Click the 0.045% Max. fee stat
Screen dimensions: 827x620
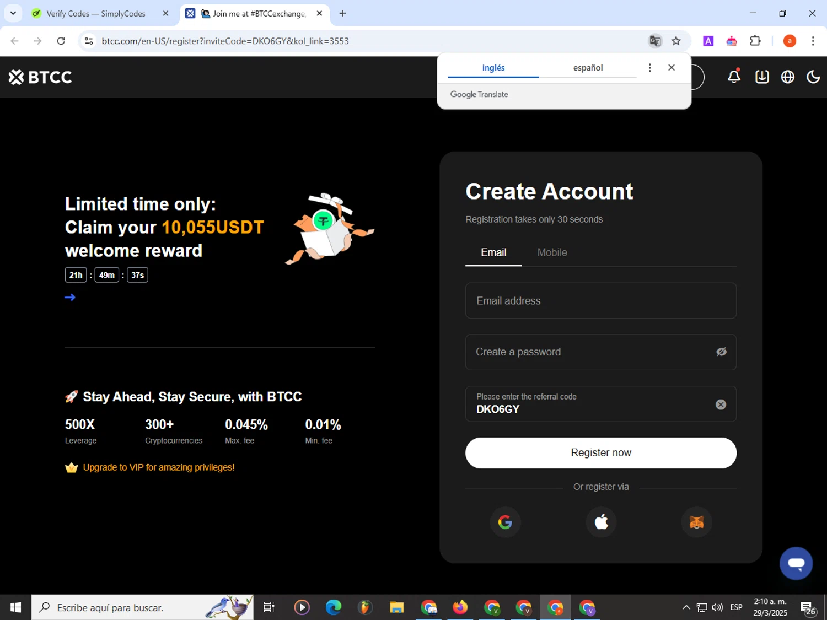pos(246,431)
